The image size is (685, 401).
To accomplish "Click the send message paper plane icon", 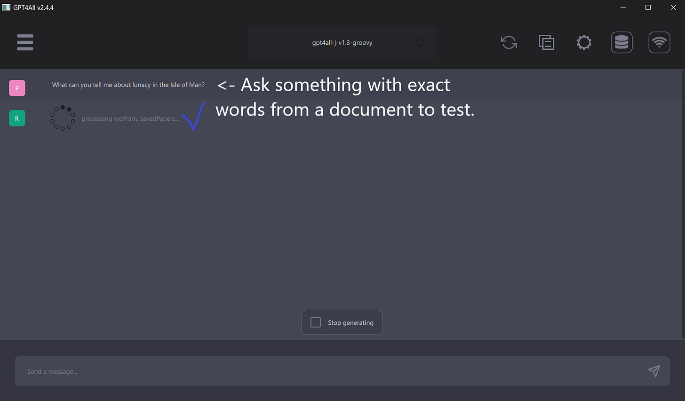I will 654,371.
